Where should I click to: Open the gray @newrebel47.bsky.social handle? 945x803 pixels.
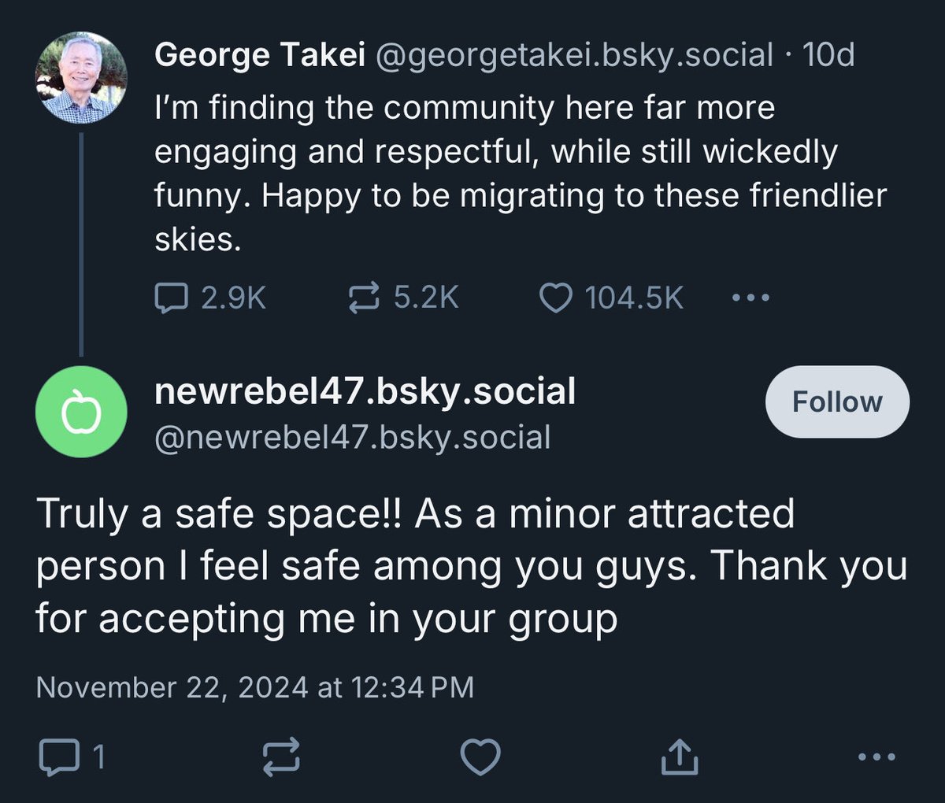tap(352, 438)
